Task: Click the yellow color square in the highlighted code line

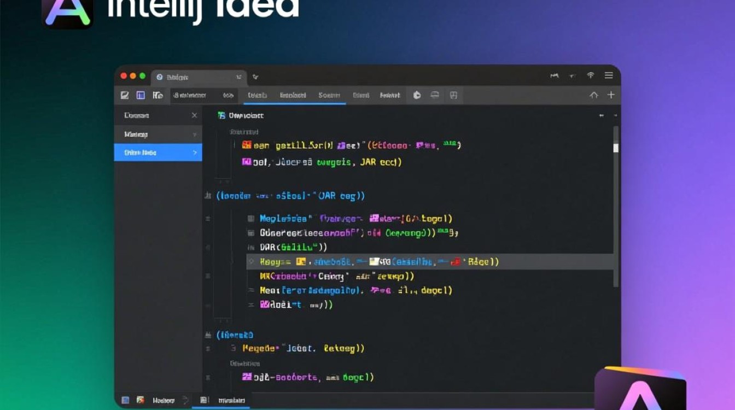Action: pyautogui.click(x=300, y=262)
